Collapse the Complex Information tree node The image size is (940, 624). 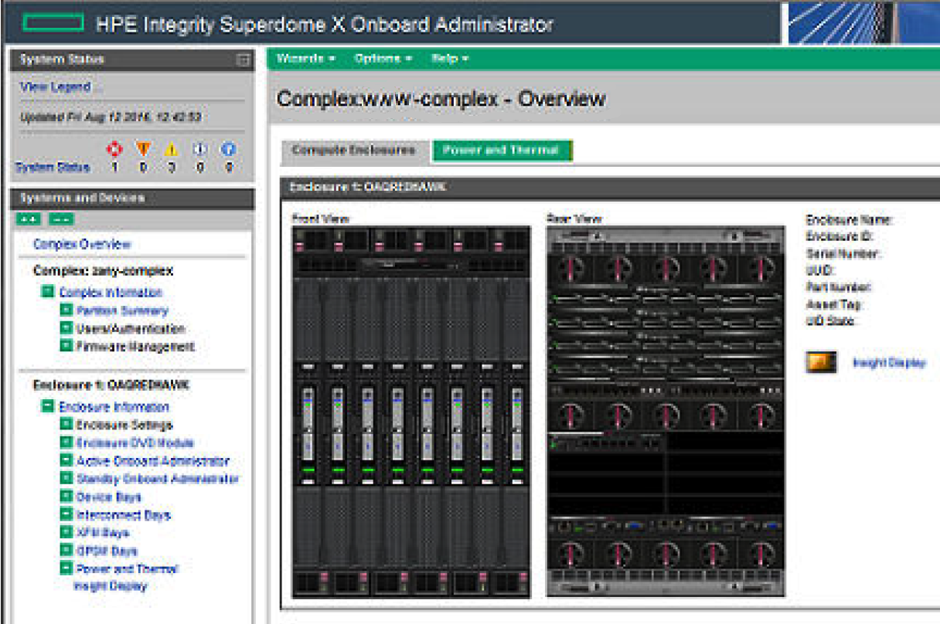click(x=49, y=292)
